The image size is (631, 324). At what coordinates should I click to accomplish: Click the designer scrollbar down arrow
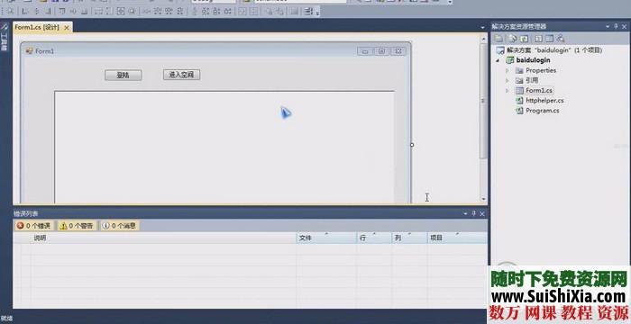click(x=483, y=199)
